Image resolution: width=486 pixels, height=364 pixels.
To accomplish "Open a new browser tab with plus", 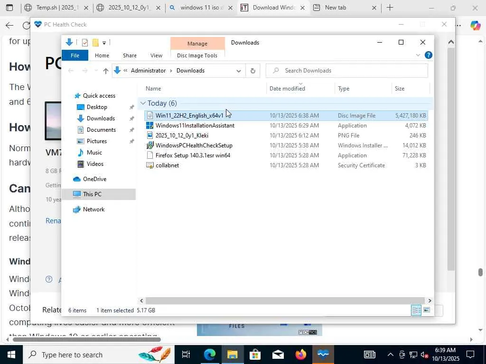I will click(x=390, y=8).
